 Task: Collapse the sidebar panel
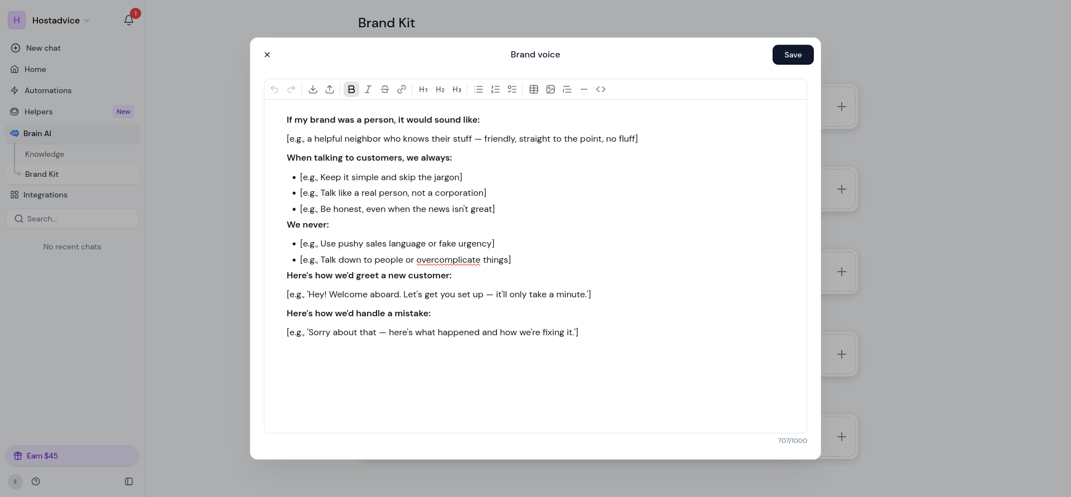coord(129,481)
